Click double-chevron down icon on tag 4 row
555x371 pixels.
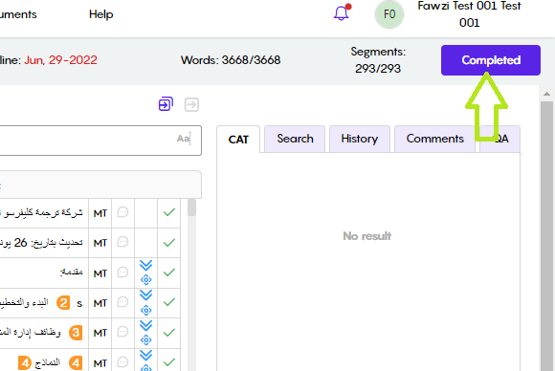point(145,356)
